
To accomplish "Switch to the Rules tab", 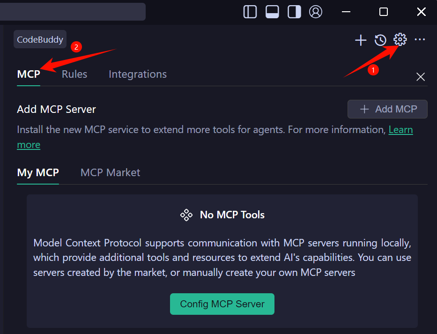I will click(x=74, y=74).
